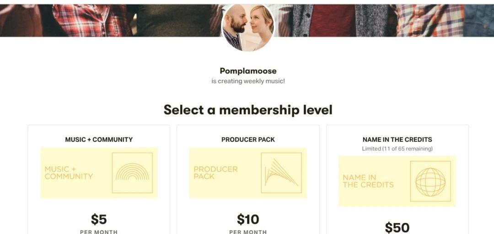Open the Pomplamoose creator name
The height and width of the screenshot is (234, 494).
[x=248, y=71]
